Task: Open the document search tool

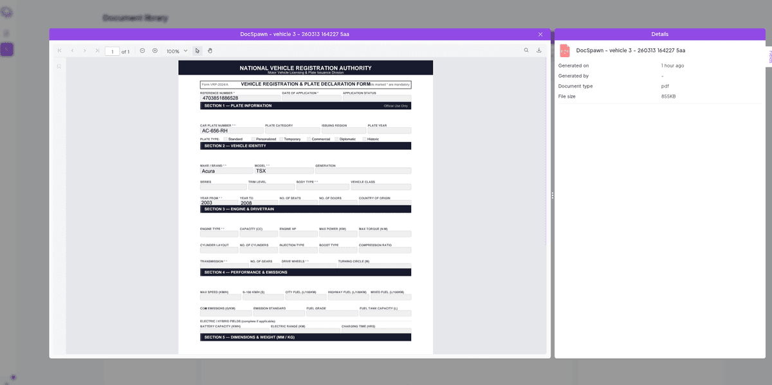Action: (x=526, y=50)
